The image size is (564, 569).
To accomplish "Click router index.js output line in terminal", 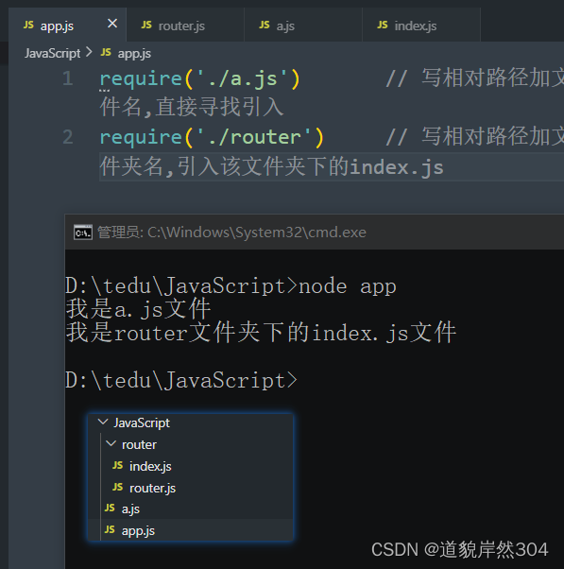I will coord(261,333).
